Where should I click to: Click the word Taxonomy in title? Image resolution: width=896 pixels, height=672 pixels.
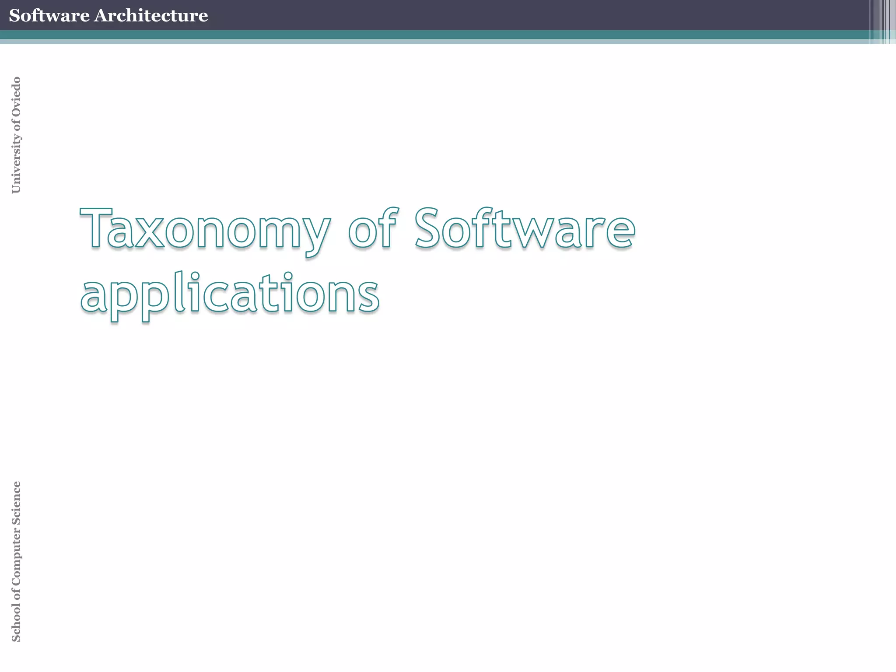click(x=205, y=229)
